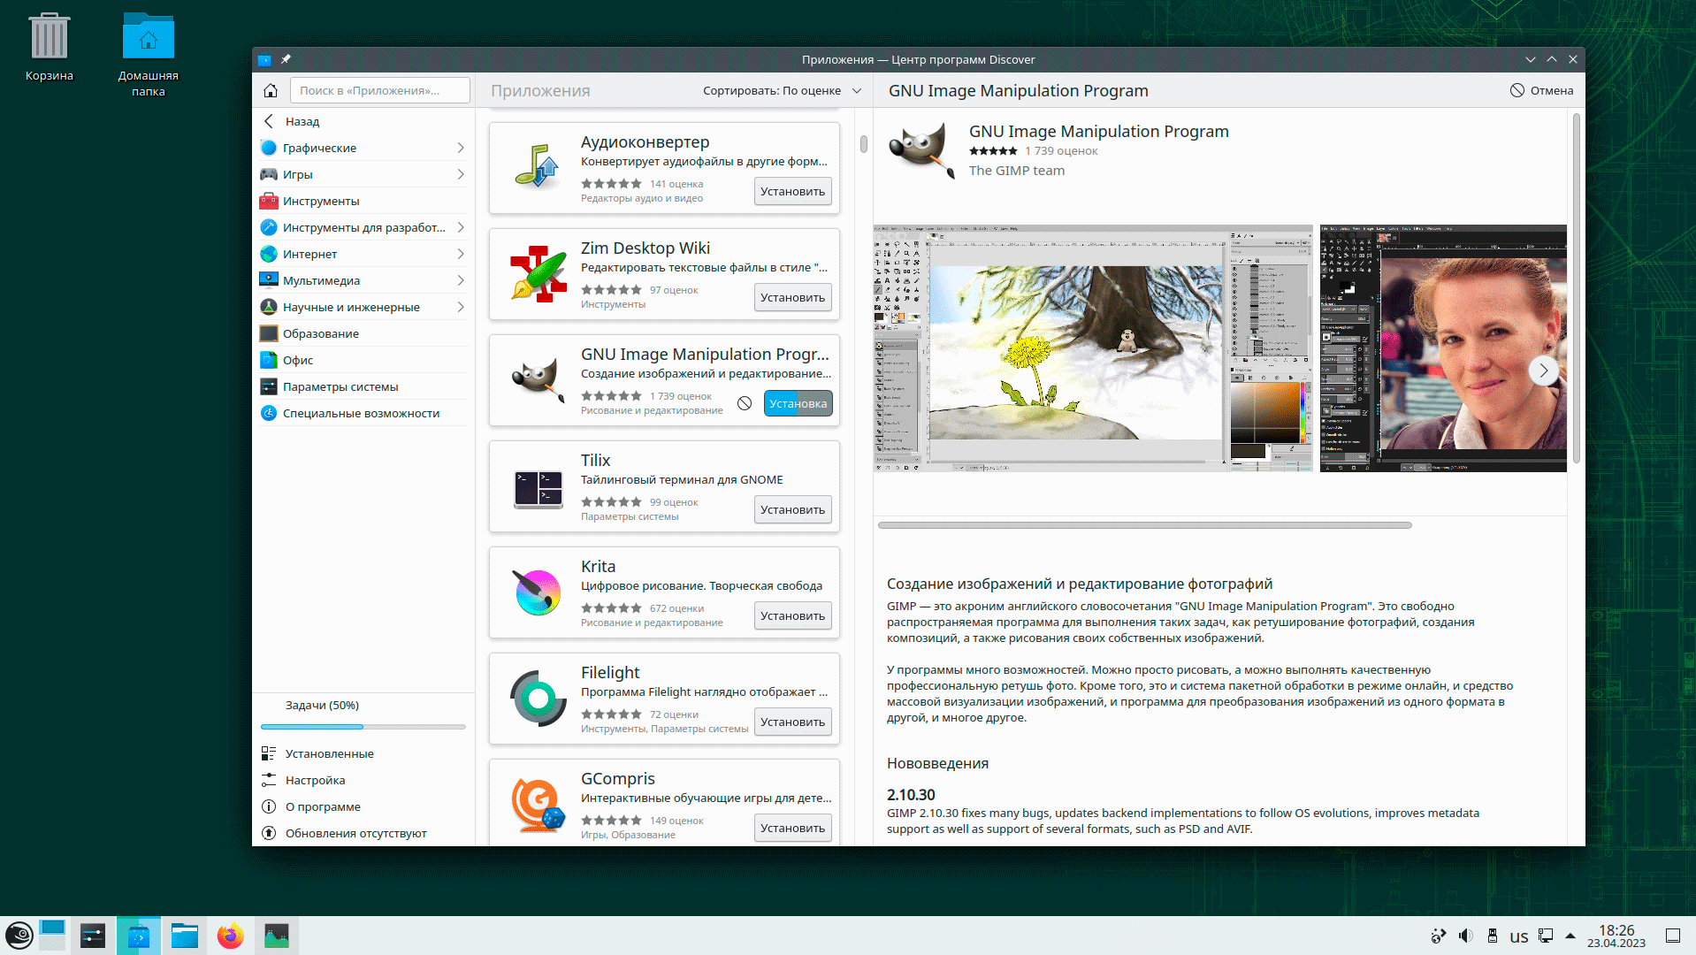Expand Инструменты для разработки category chevron
This screenshot has height=955, width=1696.
pos(461,227)
